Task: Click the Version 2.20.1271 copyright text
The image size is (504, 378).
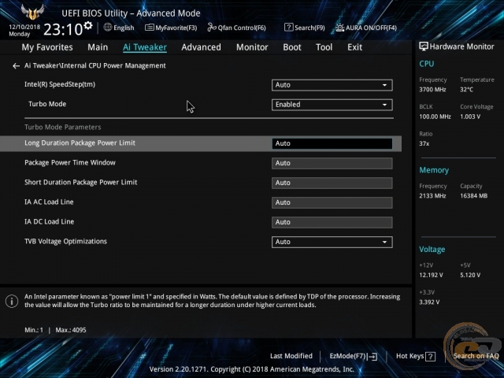Action: 251,369
